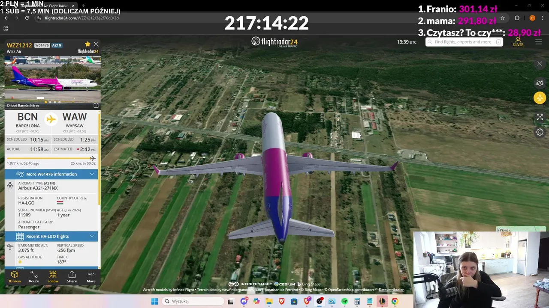Click the HA-LGO registration text
This screenshot has height=308, width=549.
26,203
